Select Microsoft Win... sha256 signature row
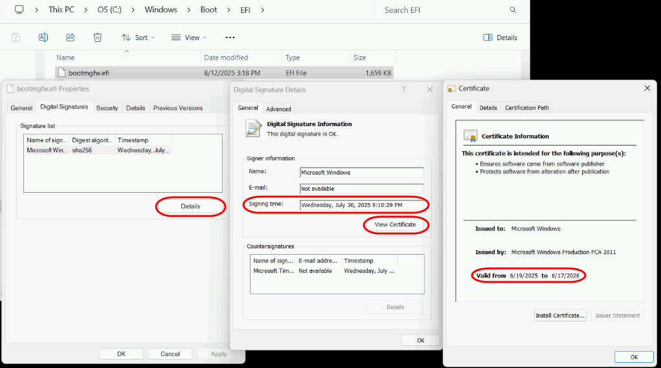 (x=98, y=150)
